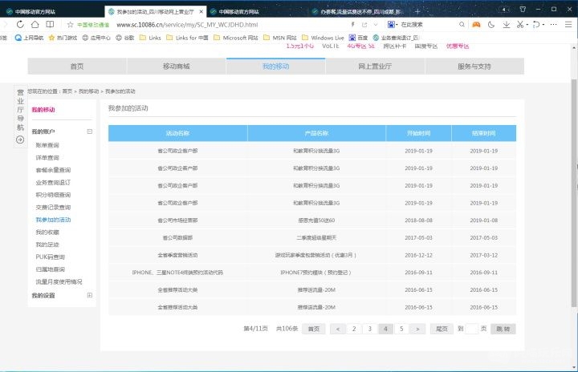Image resolution: width=578 pixels, height=372 pixels.
Task: Go to next page with > button
Action: [x=417, y=329]
